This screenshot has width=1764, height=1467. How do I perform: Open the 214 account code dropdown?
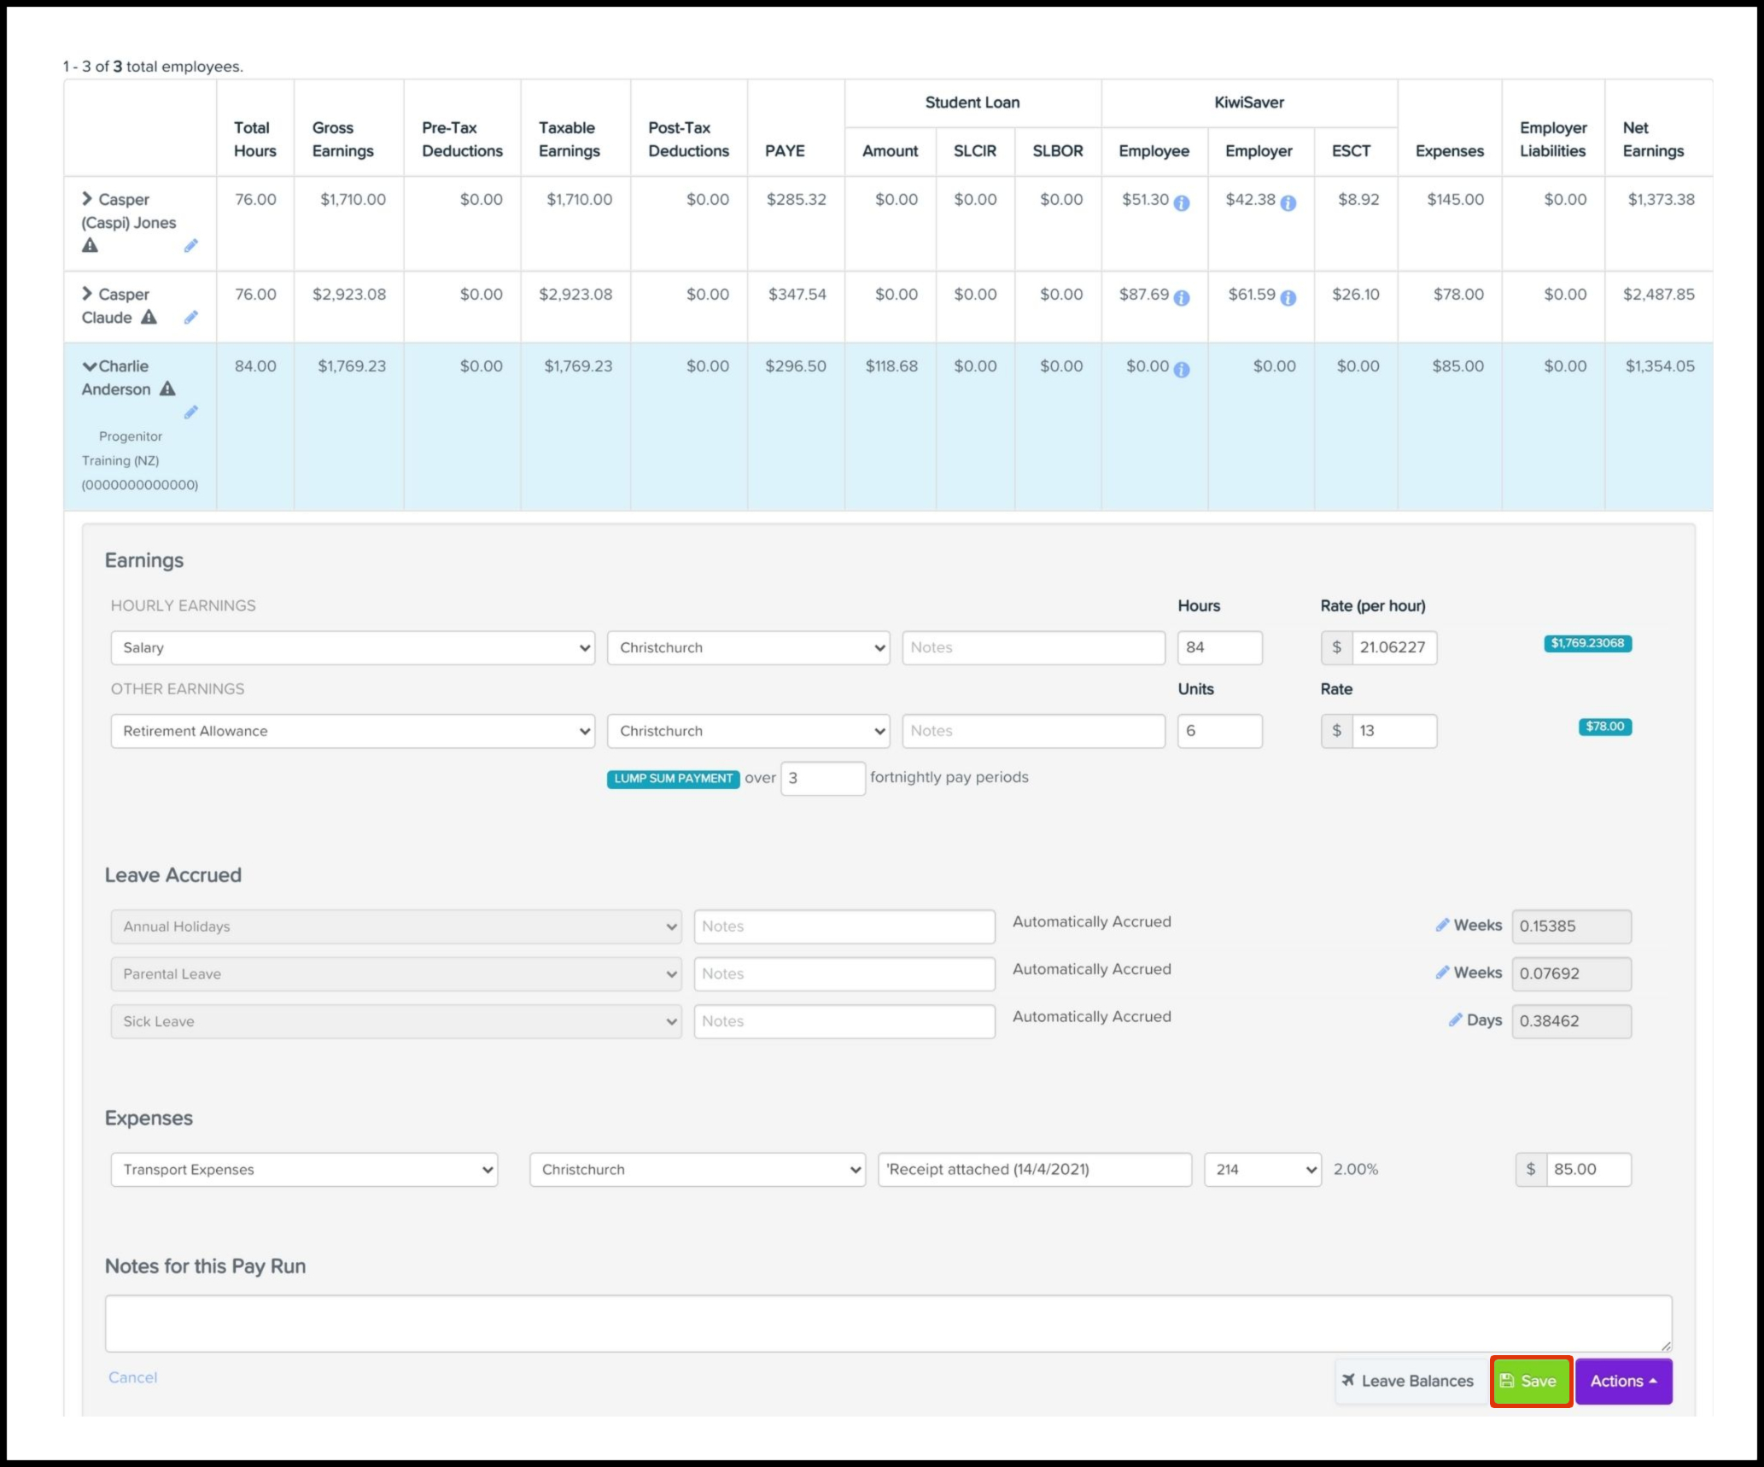click(x=1262, y=1170)
